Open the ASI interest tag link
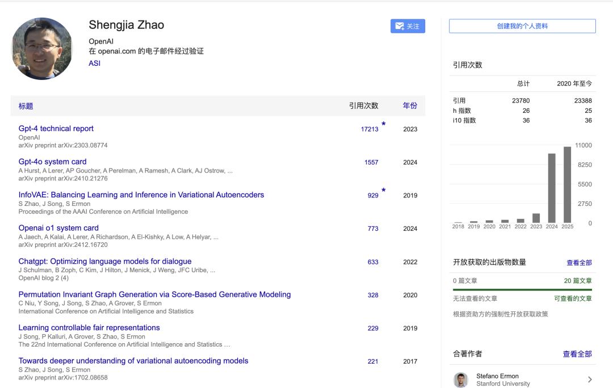The width and height of the screenshot is (613, 388). tap(94, 64)
